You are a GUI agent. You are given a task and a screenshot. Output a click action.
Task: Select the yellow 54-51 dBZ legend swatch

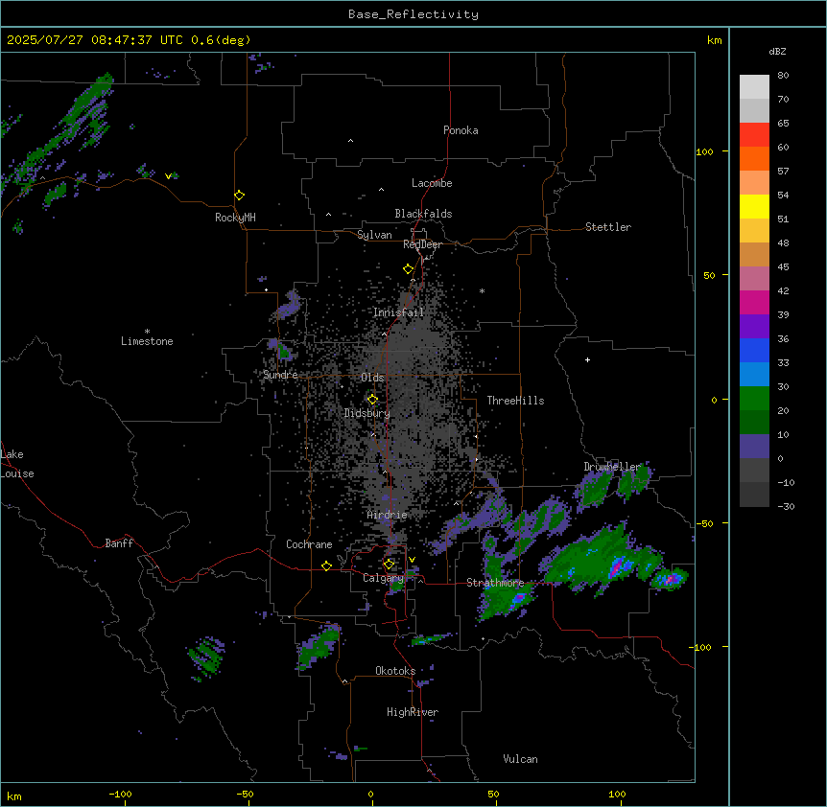(754, 206)
